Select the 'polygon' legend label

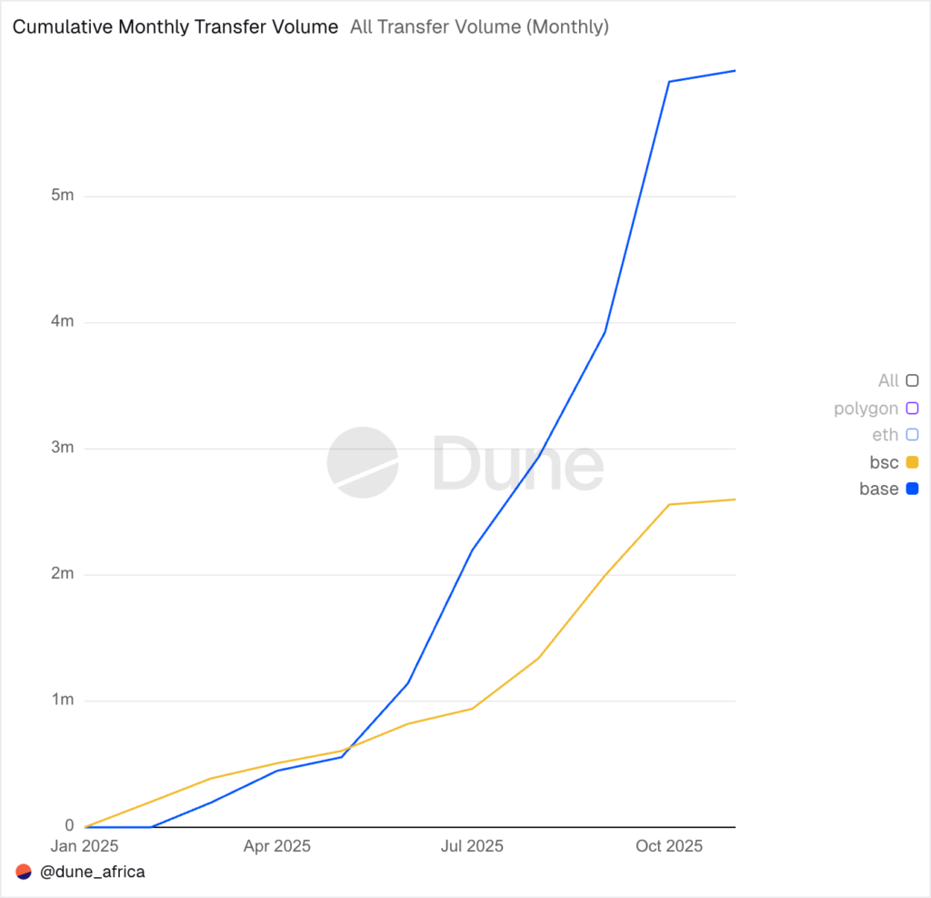[x=866, y=409]
